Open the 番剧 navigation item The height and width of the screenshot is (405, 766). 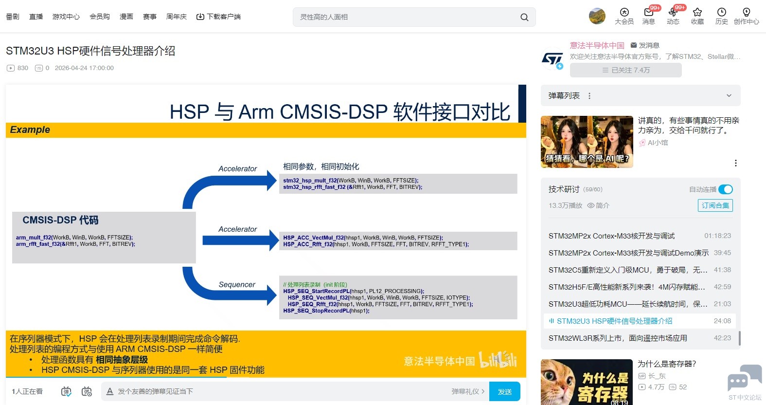[x=13, y=17]
